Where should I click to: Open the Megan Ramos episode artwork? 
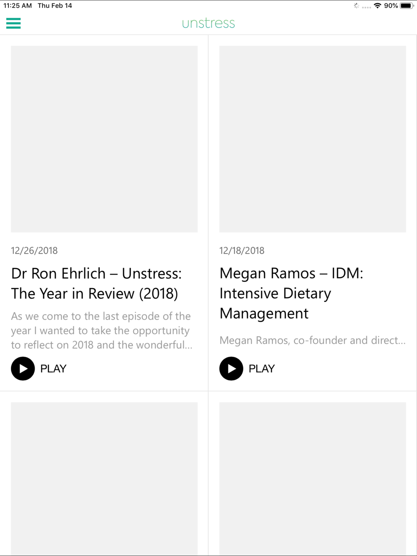point(313,139)
